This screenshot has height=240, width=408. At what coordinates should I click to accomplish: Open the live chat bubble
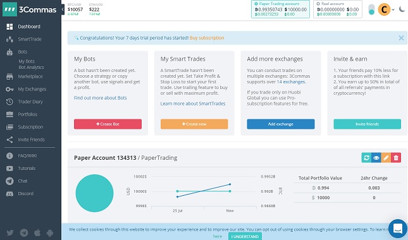pyautogui.click(x=398, y=229)
